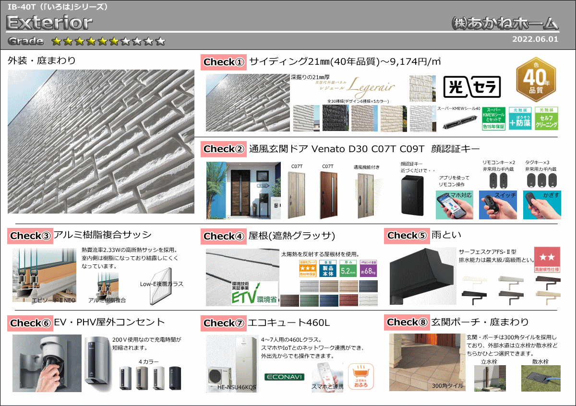Click the Check⑥ badge
The image size is (576, 406).
point(30,323)
